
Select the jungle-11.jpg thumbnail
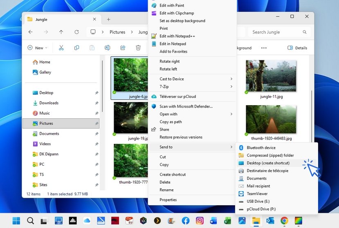(271, 76)
